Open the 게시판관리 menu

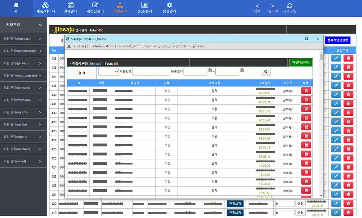coord(95,8)
